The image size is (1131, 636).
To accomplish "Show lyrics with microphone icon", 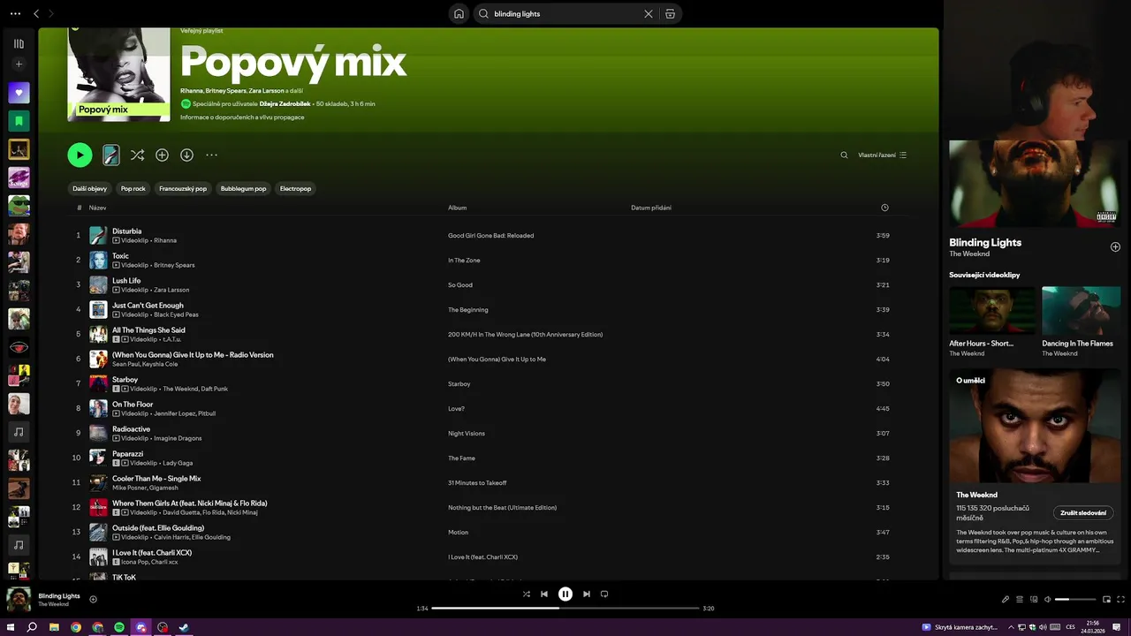I will 1005,599.
